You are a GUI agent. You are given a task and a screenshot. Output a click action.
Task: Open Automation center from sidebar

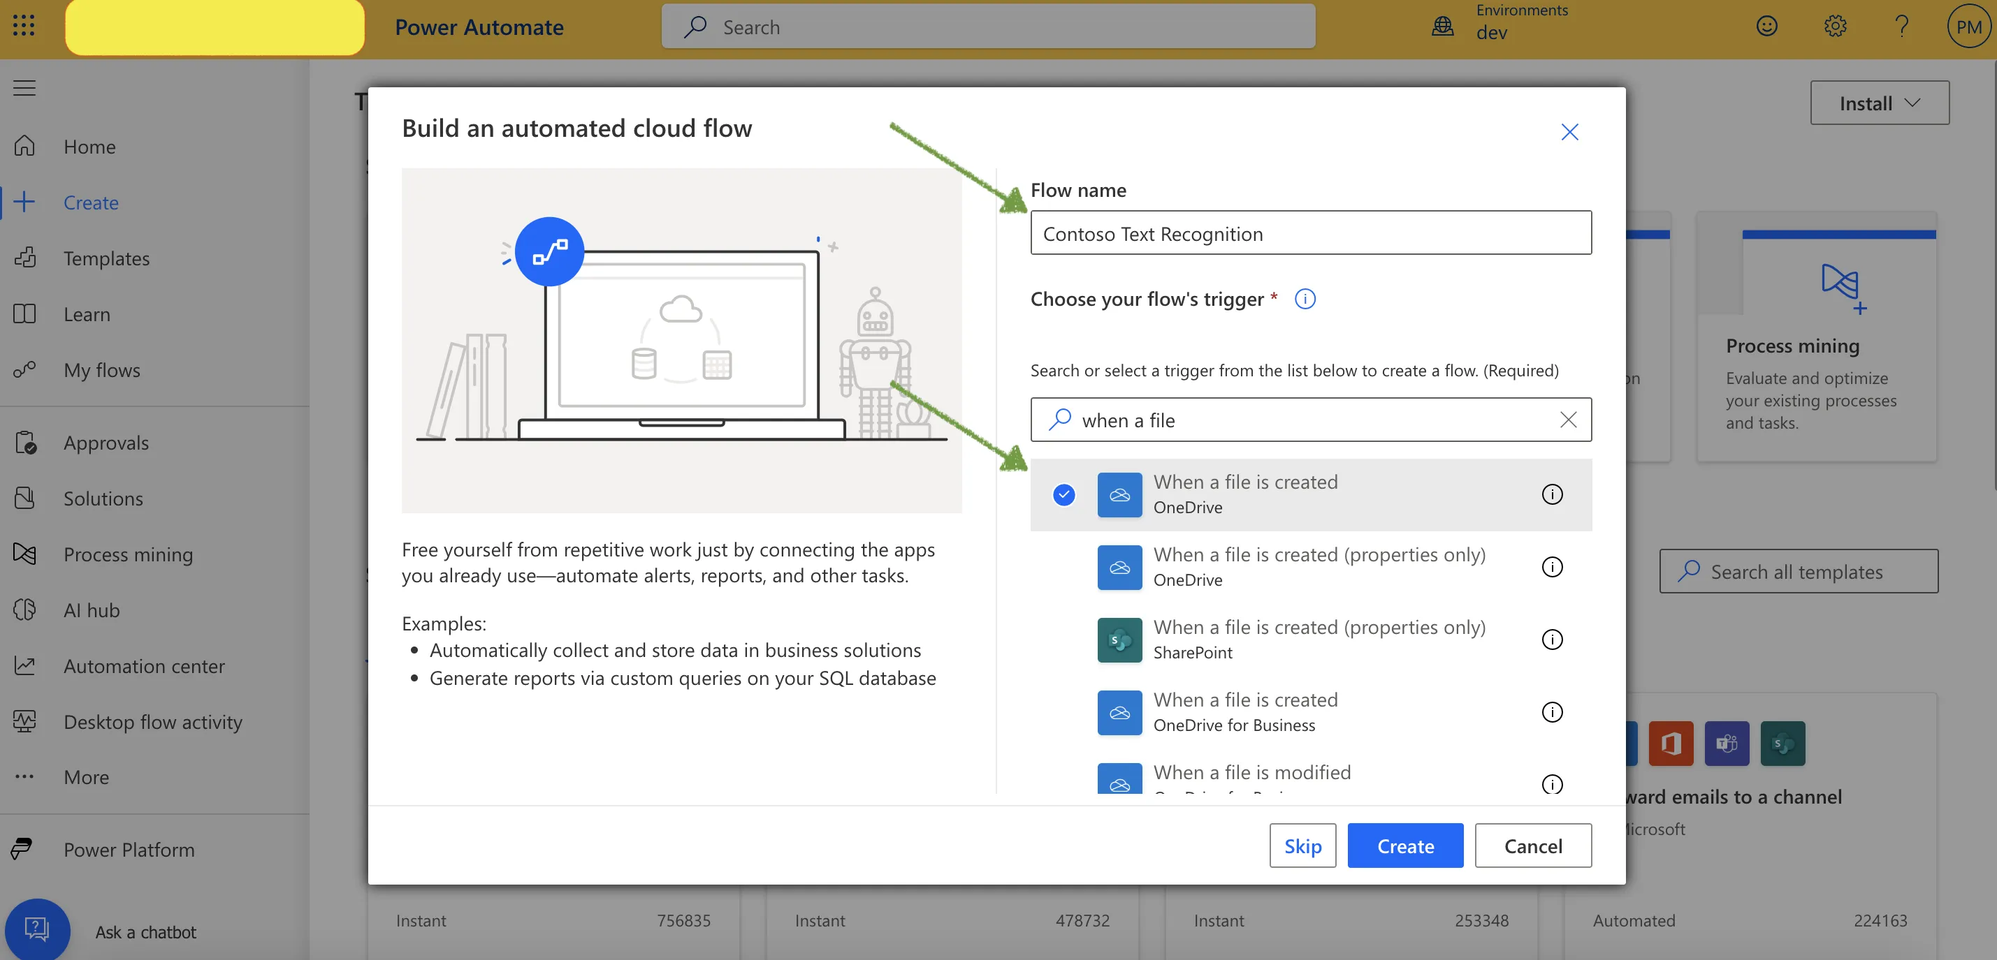pos(144,666)
